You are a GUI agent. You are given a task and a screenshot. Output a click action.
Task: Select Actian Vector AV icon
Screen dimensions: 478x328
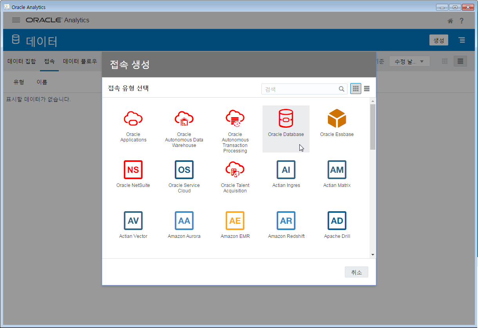coord(133,221)
